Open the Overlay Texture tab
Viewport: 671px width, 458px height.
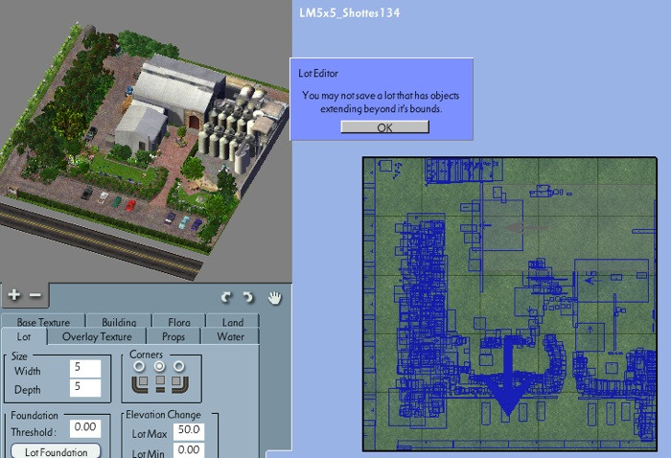[x=97, y=336]
